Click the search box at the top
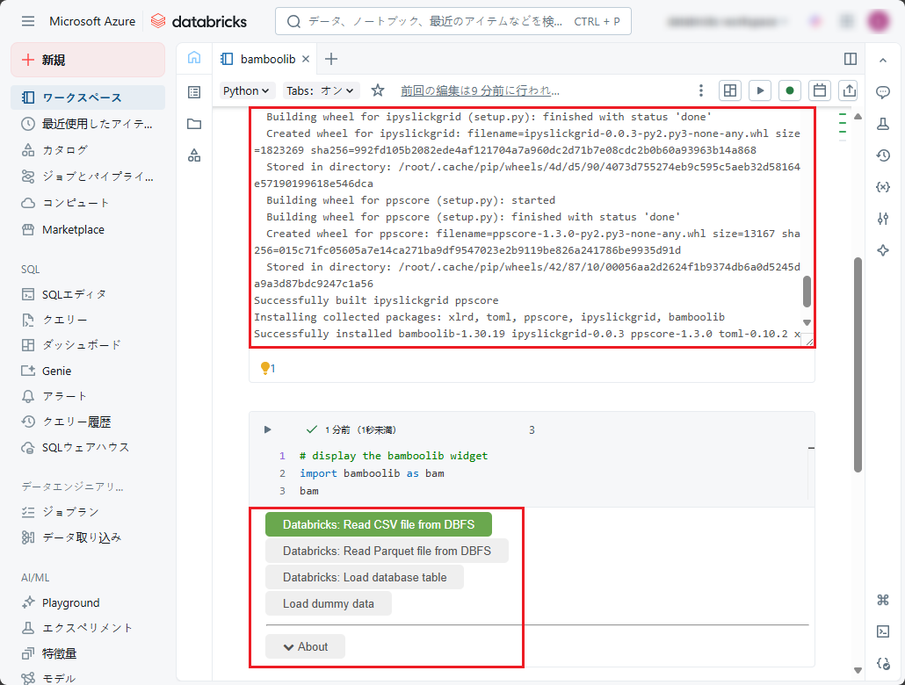The height and width of the screenshot is (685, 905). click(x=452, y=21)
